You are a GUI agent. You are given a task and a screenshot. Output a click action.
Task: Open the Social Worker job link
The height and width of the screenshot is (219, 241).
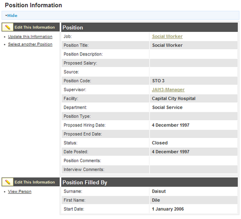[167, 36]
